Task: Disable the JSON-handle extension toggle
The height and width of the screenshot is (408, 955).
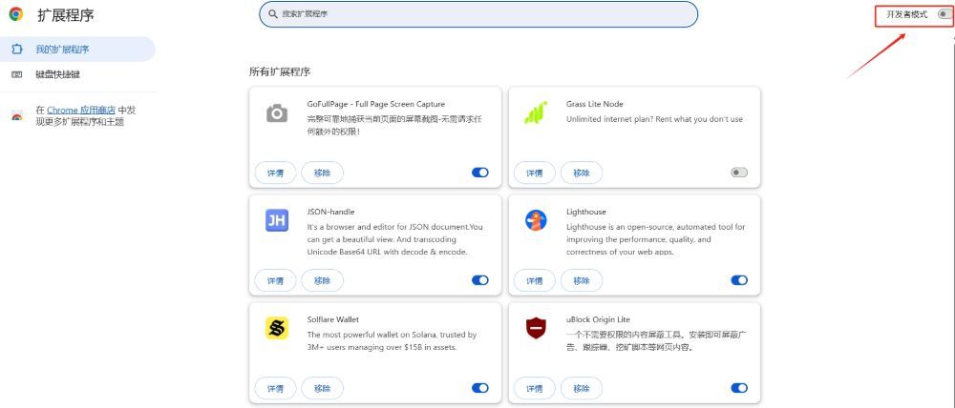Action: [480, 280]
